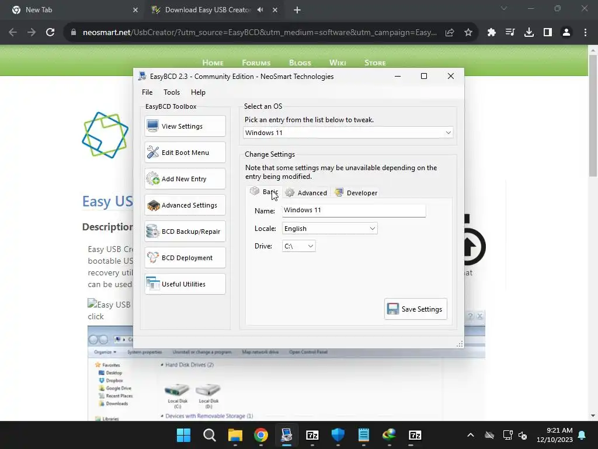The height and width of the screenshot is (449, 598).
Task: Open View Settings in EasyBCD Toolbox
Action: [x=185, y=126]
